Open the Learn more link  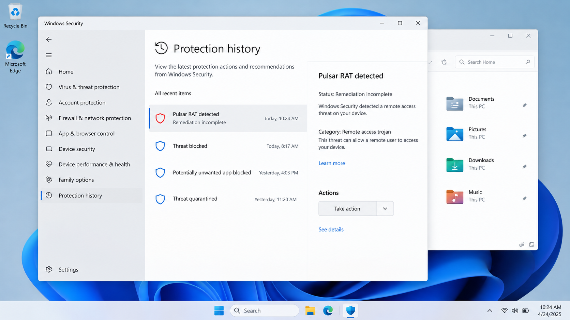point(332,163)
